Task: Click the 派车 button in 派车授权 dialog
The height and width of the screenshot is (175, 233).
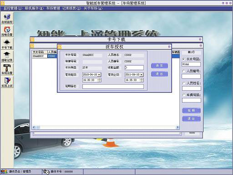Action: (159, 66)
